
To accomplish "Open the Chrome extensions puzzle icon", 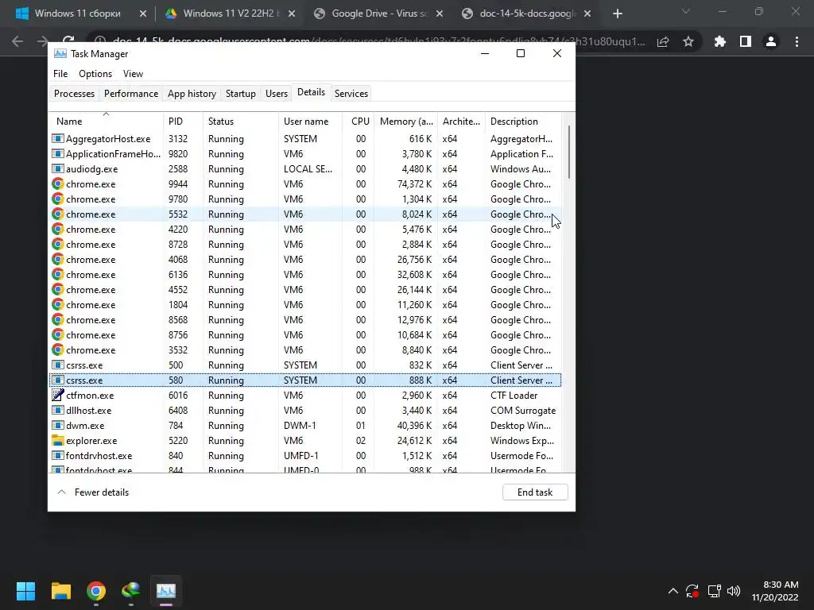I will (x=720, y=41).
